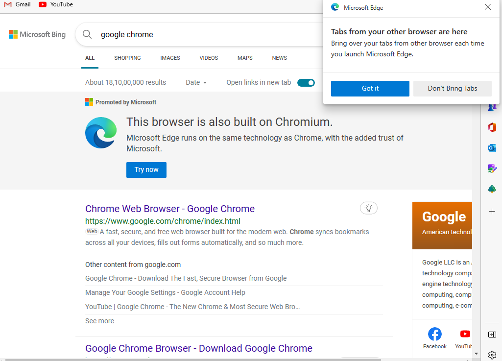Viewport: 502px width, 361px height.
Task: Open the Gmail bookmark
Action: (17, 4)
